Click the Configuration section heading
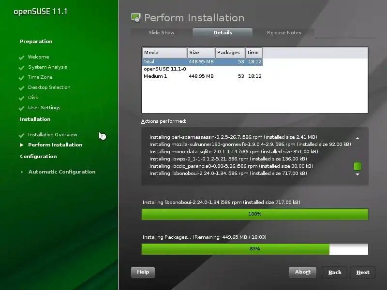387x290 pixels. click(38, 156)
